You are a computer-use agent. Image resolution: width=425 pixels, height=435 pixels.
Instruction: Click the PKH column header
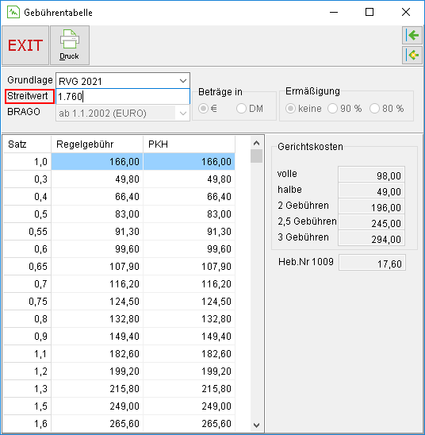pos(190,144)
